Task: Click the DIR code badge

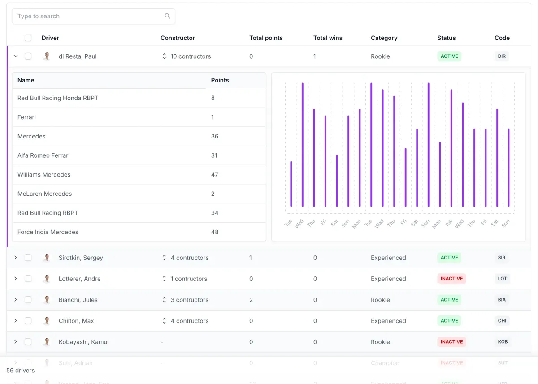Action: point(502,56)
